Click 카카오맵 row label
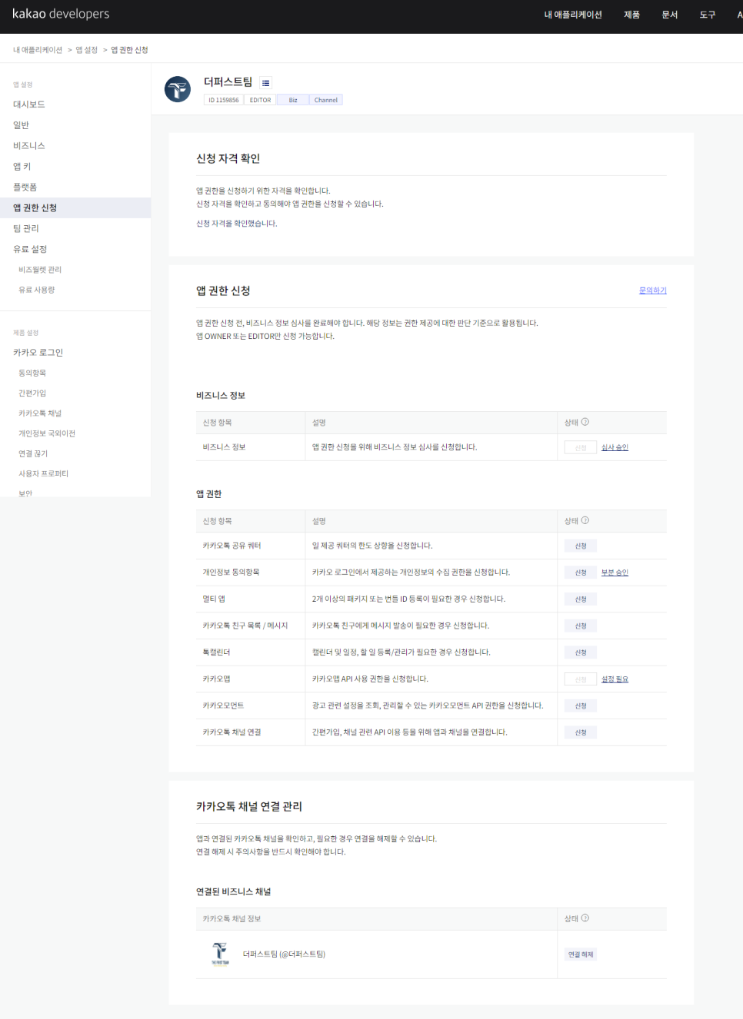The width and height of the screenshot is (743, 1019). [x=216, y=679]
